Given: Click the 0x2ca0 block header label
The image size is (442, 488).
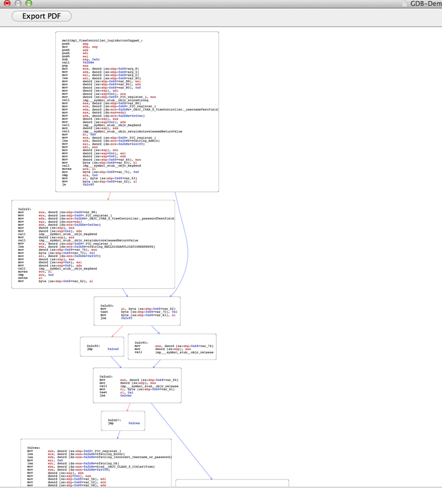Looking at the screenshot, I should (x=106, y=376).
